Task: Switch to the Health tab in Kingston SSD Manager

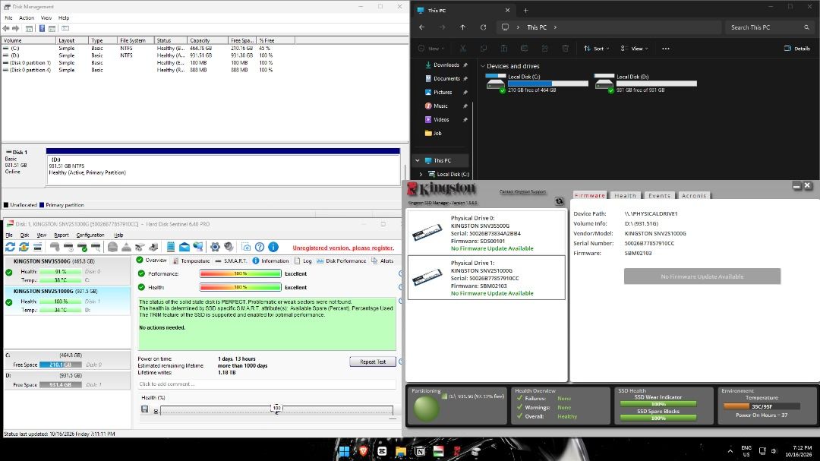Action: pyautogui.click(x=625, y=196)
